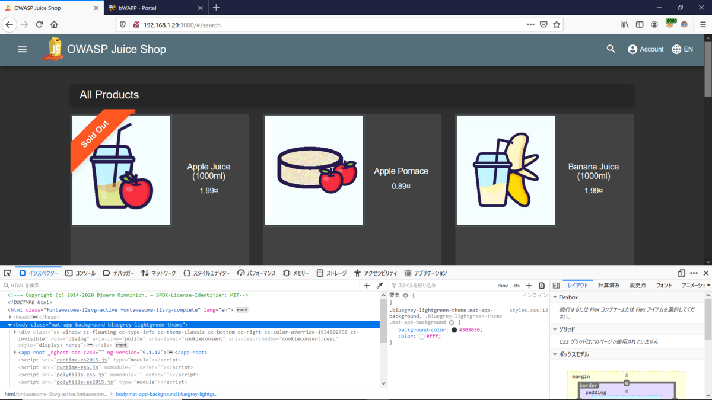Open the shield tracking protection icon

[123, 25]
